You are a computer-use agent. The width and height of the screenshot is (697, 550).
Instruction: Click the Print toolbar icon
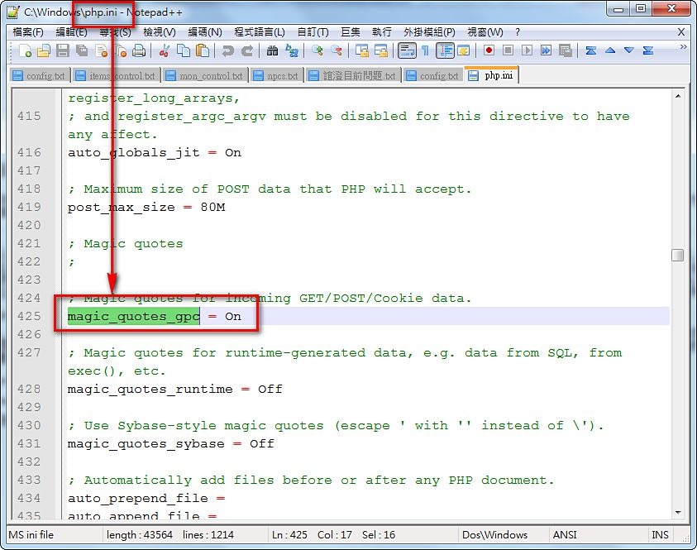pyautogui.click(x=139, y=50)
